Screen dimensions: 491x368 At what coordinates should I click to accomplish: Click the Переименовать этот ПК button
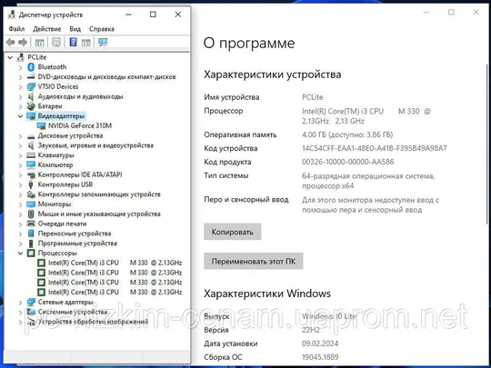tap(254, 261)
